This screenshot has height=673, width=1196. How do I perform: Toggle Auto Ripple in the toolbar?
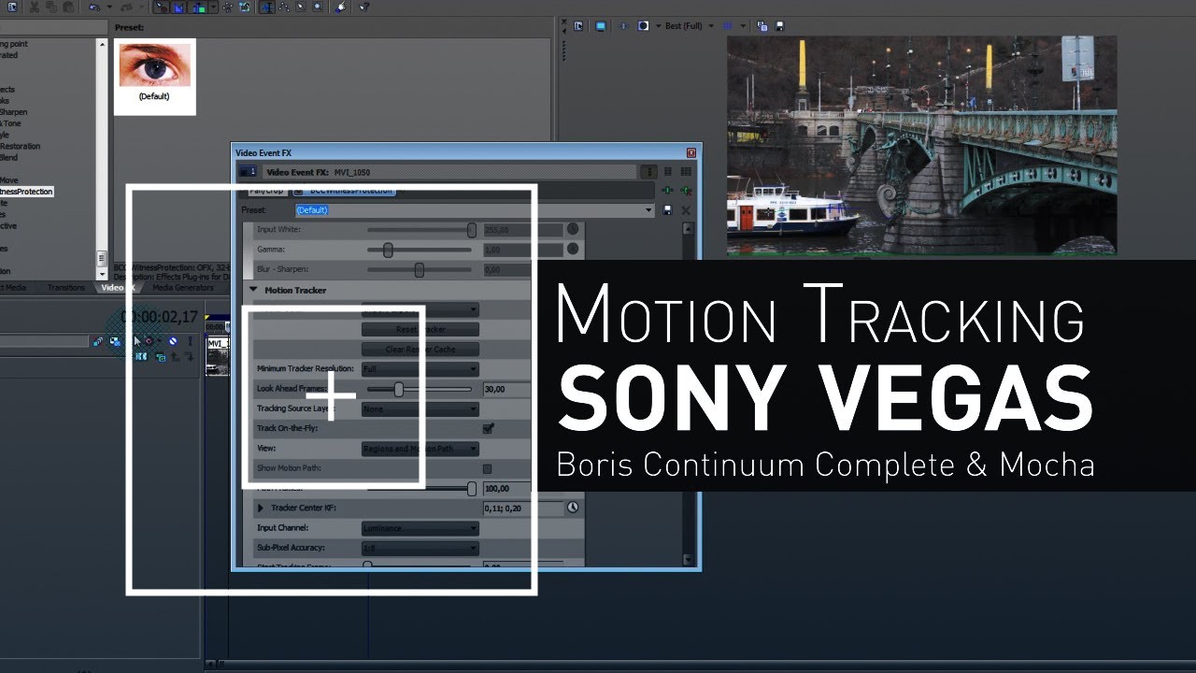tap(198, 7)
